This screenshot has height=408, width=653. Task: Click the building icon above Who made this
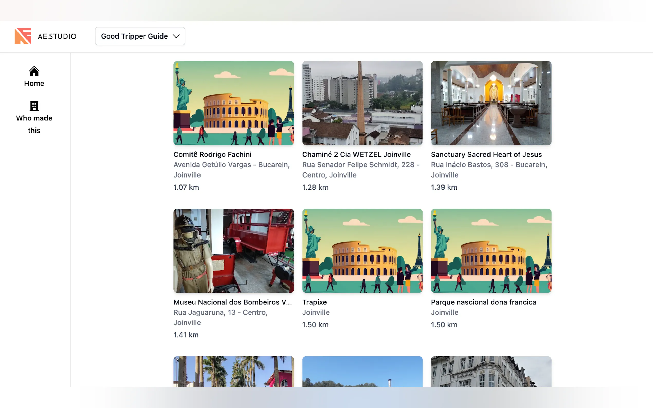coord(34,106)
